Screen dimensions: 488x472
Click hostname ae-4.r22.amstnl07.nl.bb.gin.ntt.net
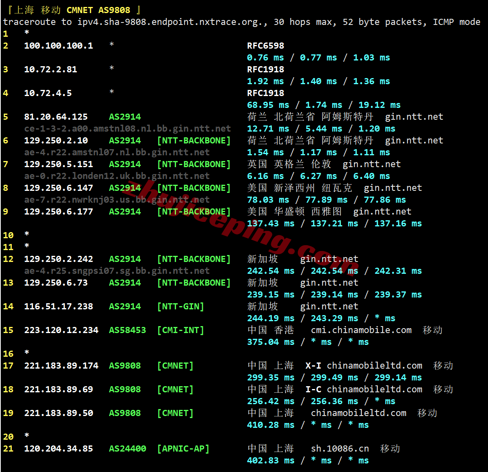(x=117, y=152)
